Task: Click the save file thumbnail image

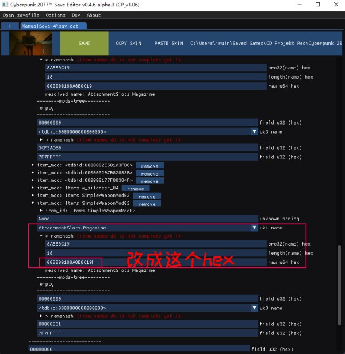Action: 28,43
